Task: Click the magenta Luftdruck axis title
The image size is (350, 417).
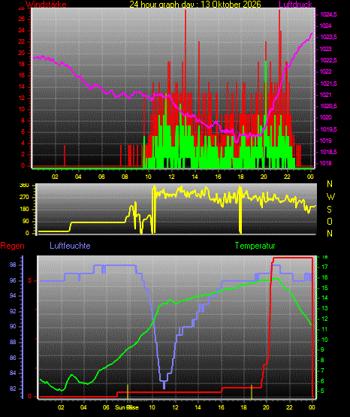Action: point(295,5)
